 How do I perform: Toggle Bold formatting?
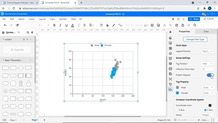click(x=54, y=25)
